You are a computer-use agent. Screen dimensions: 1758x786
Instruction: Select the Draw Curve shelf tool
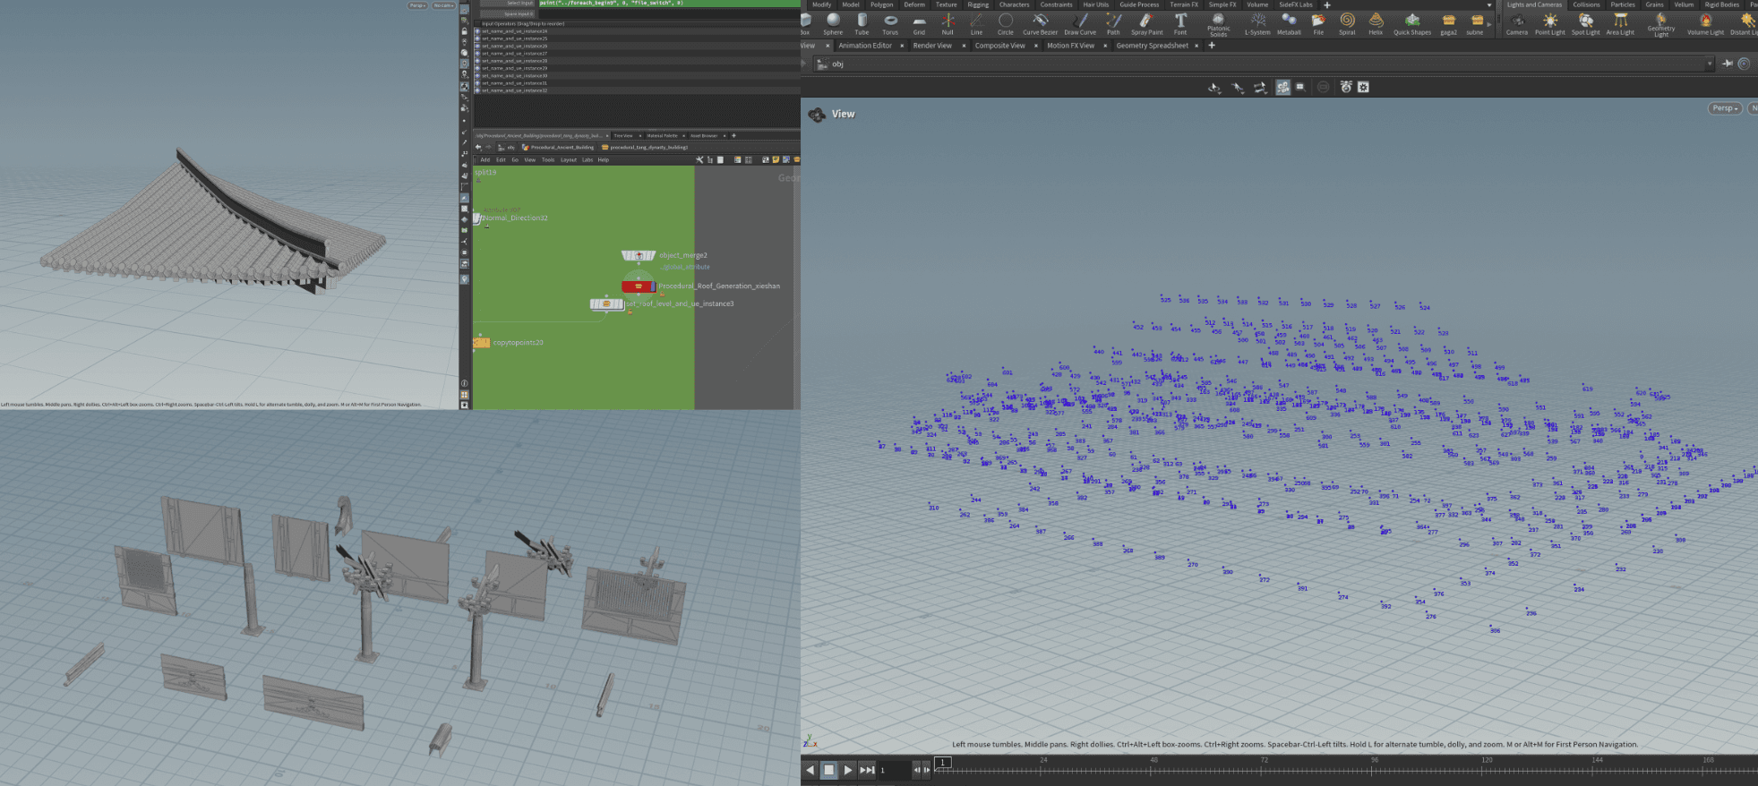click(x=1080, y=23)
